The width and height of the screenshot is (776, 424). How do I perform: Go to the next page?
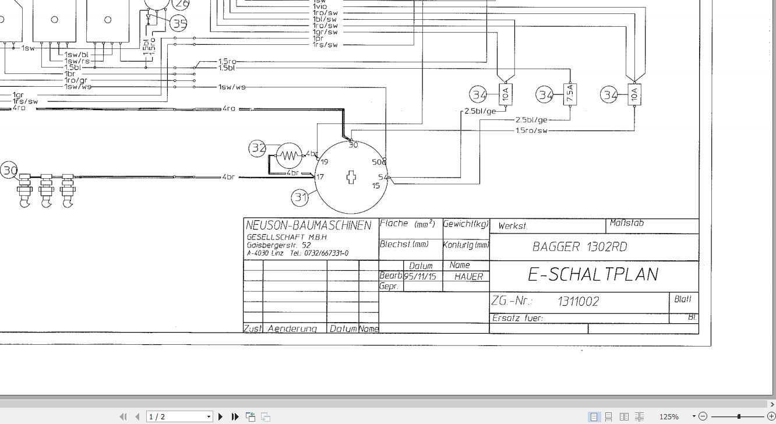[221, 416]
